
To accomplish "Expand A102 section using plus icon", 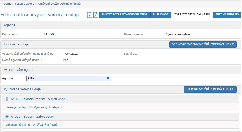I will coord(7,99).
